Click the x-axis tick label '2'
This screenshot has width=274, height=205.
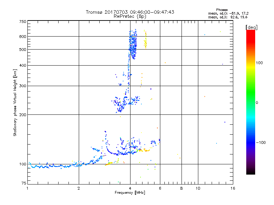79,188
